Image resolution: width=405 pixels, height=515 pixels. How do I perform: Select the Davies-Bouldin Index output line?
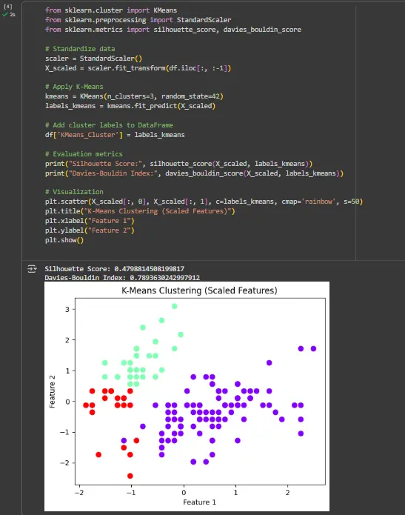[122, 278]
